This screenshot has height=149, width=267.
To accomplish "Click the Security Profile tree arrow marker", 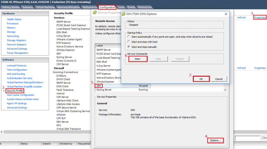I will 4,91.
